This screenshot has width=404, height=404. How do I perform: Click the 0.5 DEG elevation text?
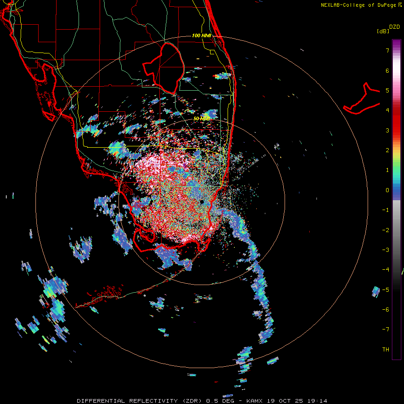(220, 401)
